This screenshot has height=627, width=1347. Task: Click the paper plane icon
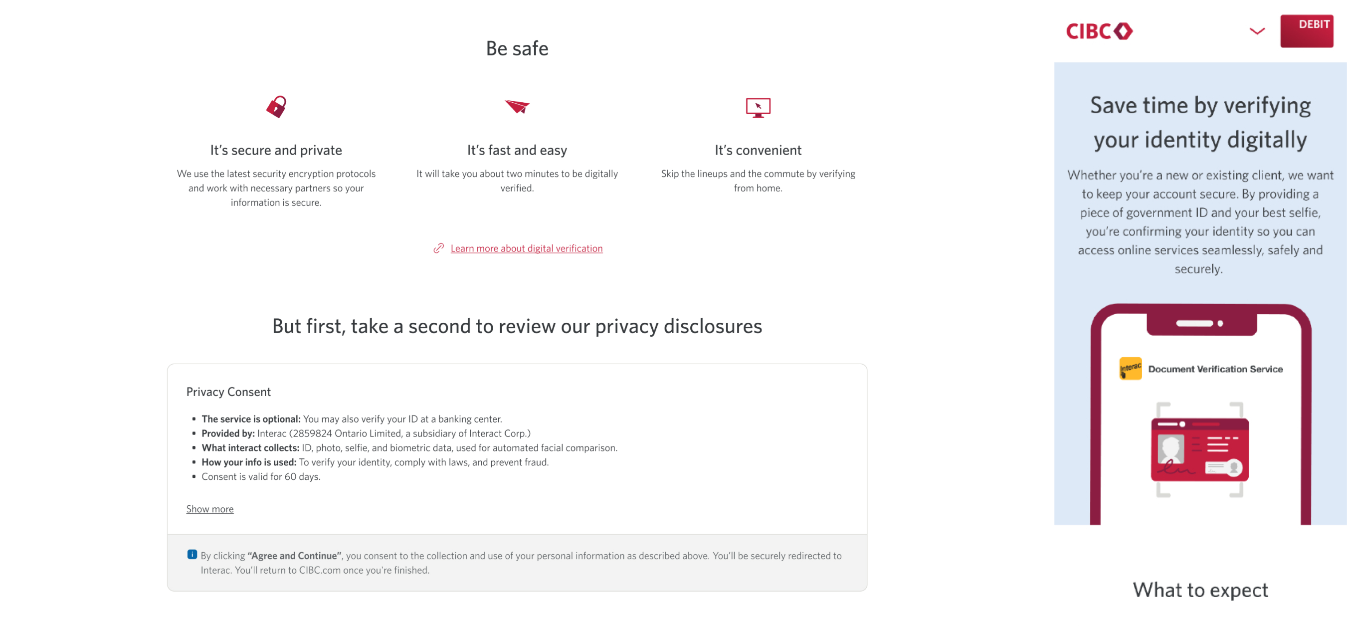coord(517,106)
